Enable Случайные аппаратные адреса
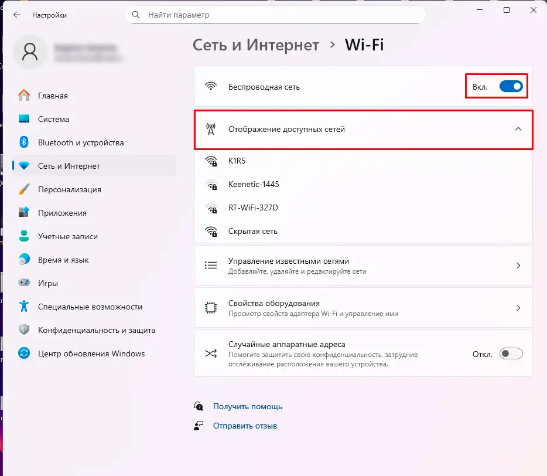This screenshot has height=476, width=547. pyautogui.click(x=510, y=353)
